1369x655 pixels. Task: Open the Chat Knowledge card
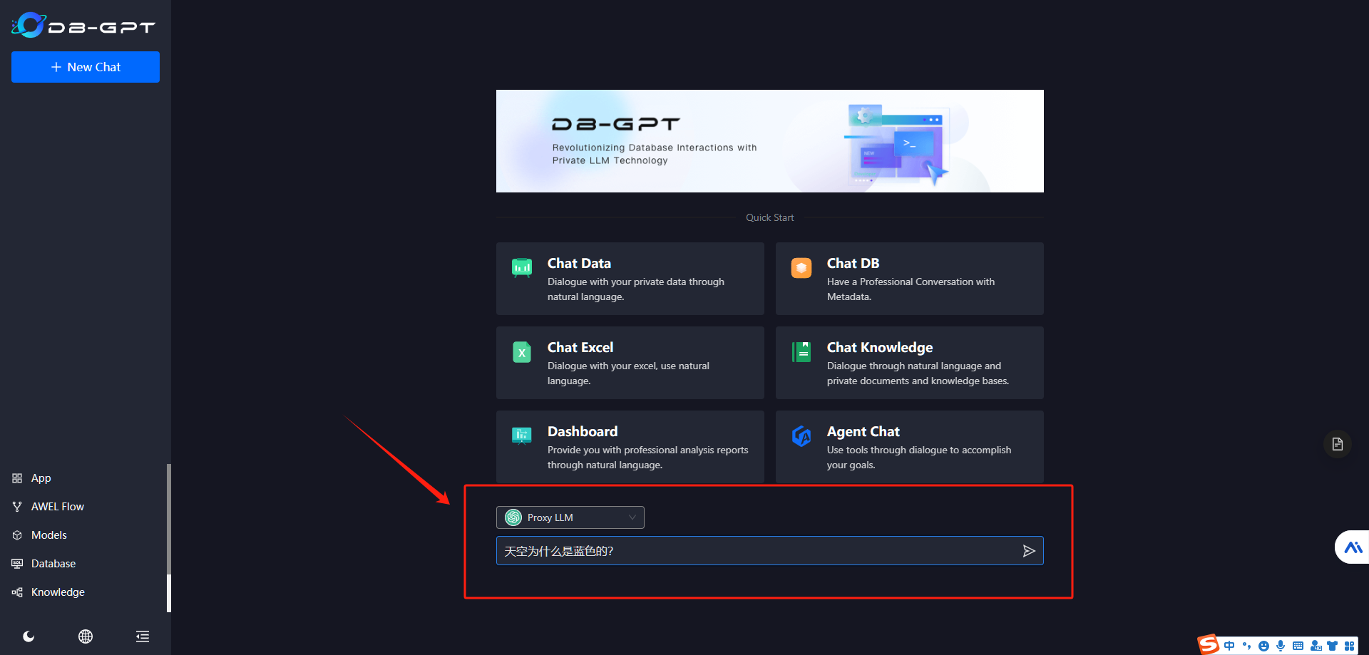910,363
